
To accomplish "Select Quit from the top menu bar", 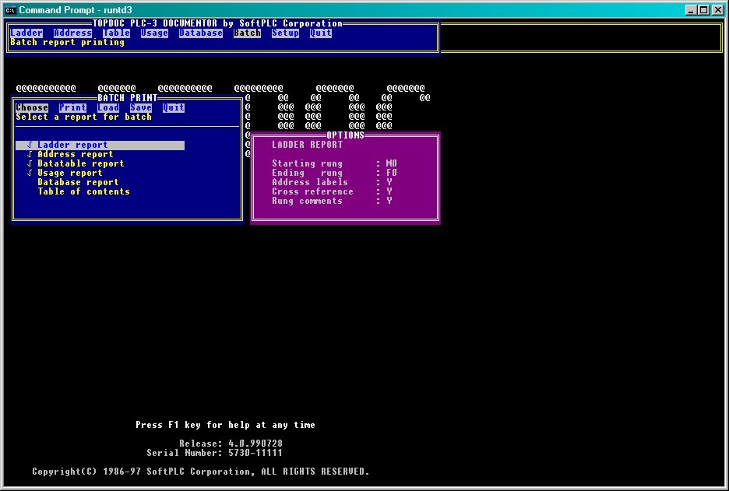I will point(319,33).
